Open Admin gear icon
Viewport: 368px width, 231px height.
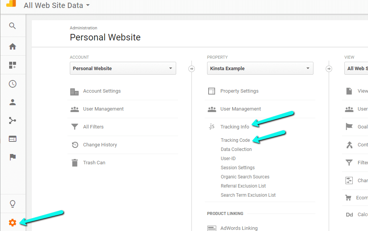(x=13, y=223)
